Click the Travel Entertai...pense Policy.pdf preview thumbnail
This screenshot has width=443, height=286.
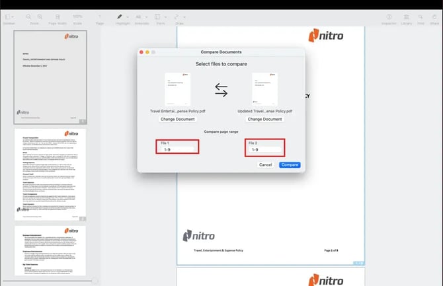coord(178,89)
